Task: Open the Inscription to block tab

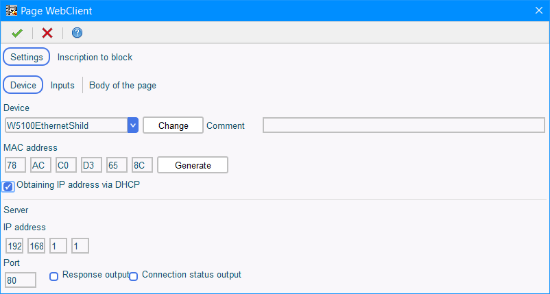Action: [x=95, y=57]
